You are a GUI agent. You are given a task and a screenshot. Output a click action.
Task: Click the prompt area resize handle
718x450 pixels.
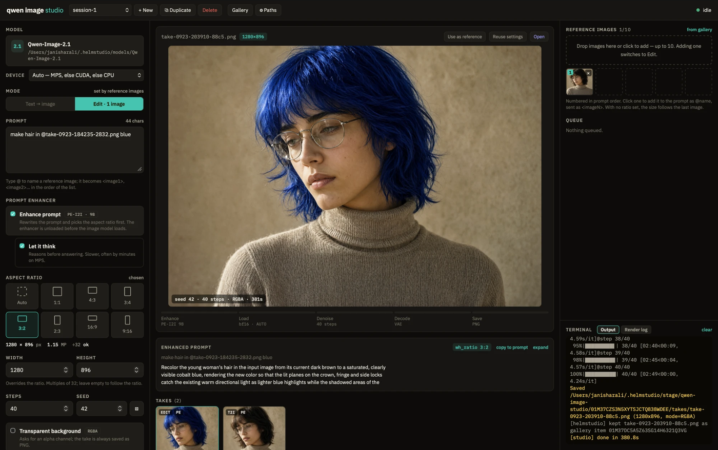point(139,169)
